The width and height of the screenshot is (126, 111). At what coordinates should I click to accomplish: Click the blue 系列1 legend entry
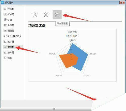click(69, 36)
